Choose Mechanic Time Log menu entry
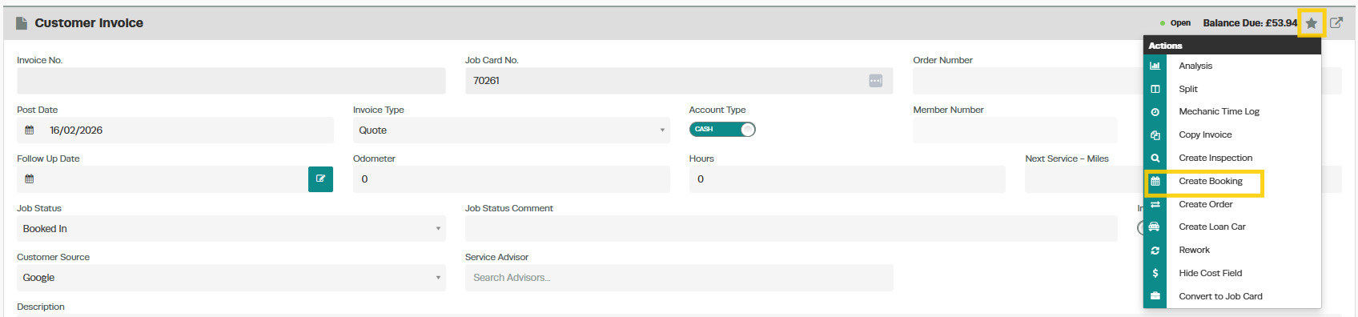 (1219, 112)
